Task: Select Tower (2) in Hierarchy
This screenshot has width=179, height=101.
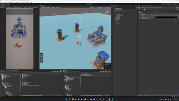Action: tap(119, 23)
